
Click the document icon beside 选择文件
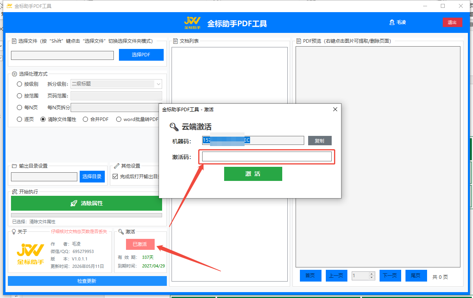point(14,41)
